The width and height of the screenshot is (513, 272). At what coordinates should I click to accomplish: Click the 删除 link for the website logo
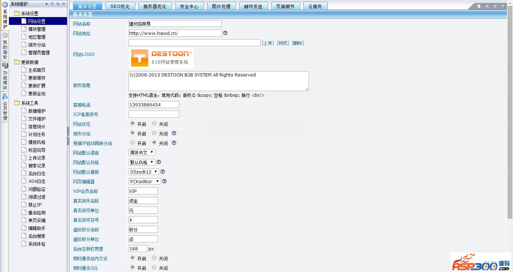(x=298, y=43)
